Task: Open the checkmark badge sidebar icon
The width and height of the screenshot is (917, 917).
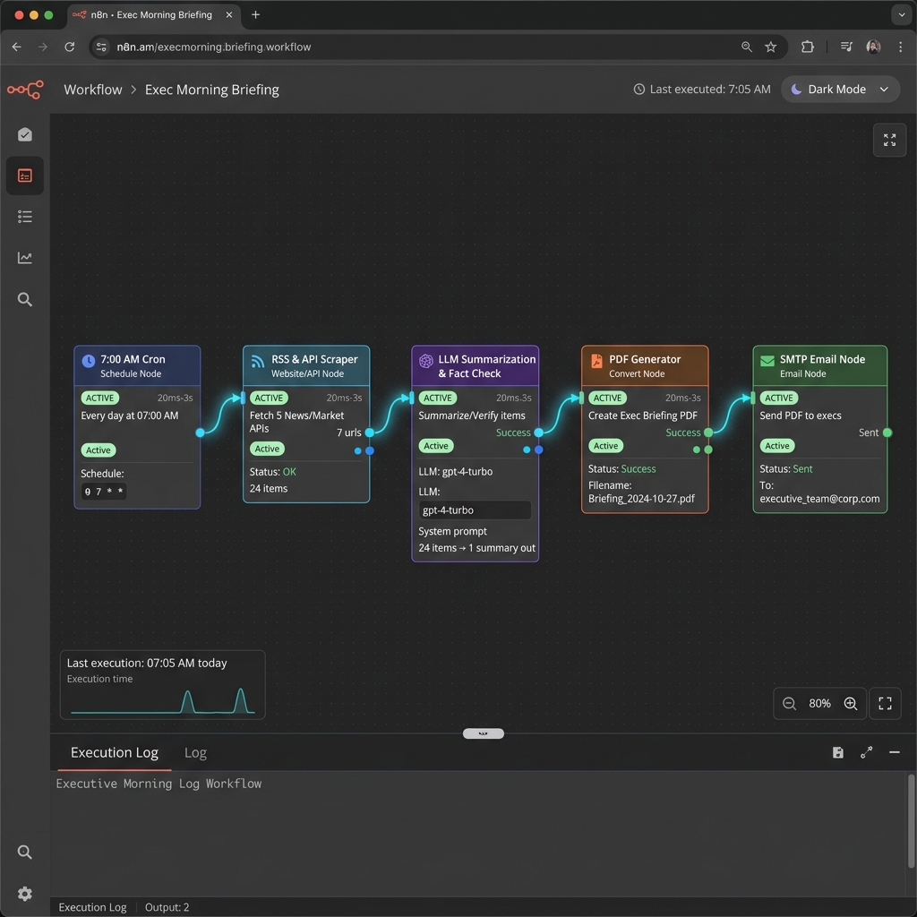Action: tap(24, 134)
